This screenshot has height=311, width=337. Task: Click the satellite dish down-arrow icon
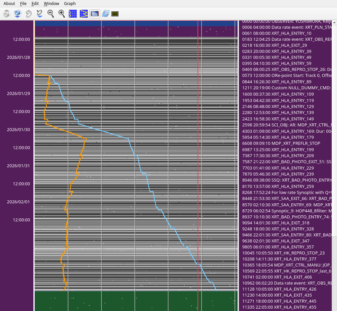coord(40,14)
